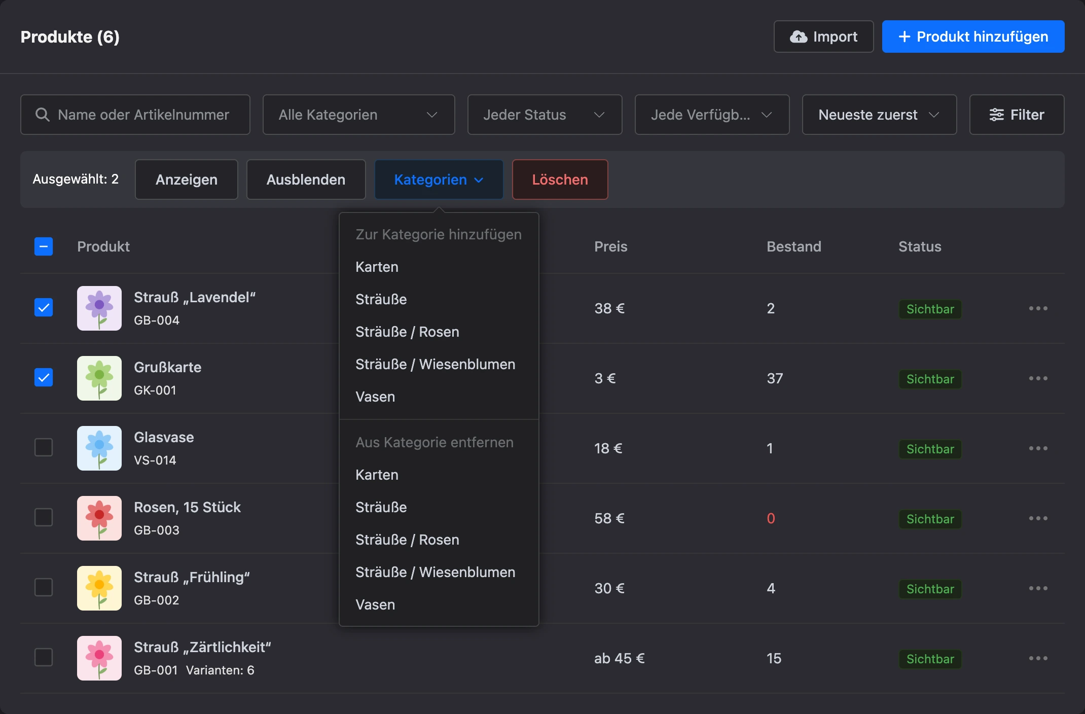Check the Strauß „Frühling“ checkbox
Image resolution: width=1085 pixels, height=714 pixels.
point(44,587)
